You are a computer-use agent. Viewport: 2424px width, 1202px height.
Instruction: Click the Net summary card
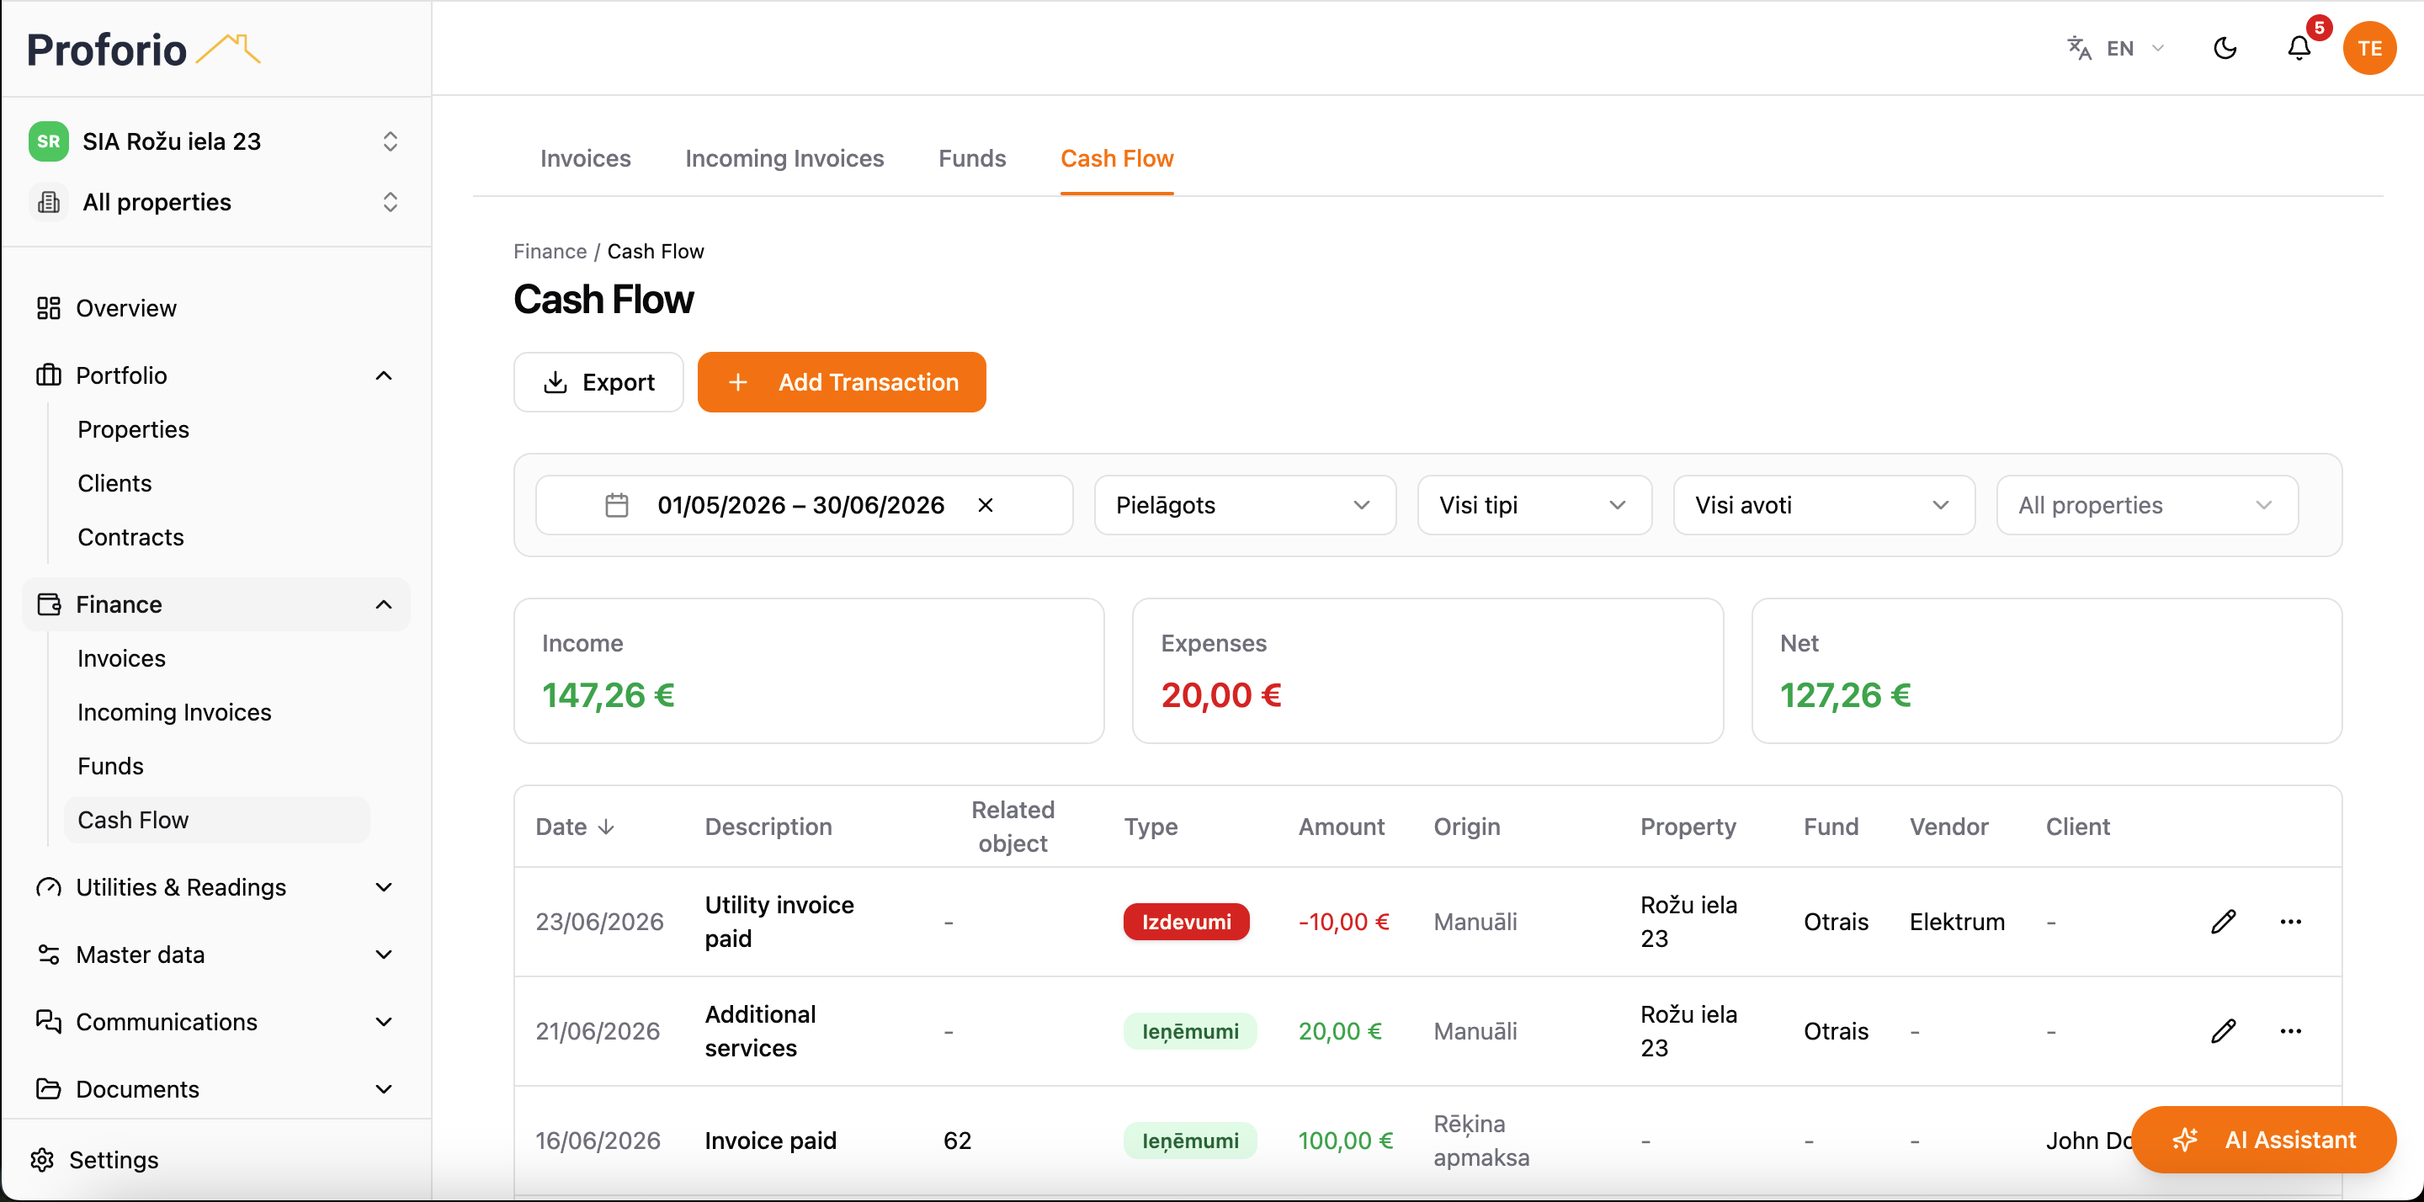[x=2046, y=670]
